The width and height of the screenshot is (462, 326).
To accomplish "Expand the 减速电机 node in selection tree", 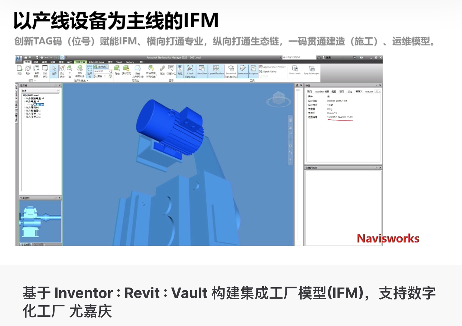I will pyautogui.click(x=27, y=98).
